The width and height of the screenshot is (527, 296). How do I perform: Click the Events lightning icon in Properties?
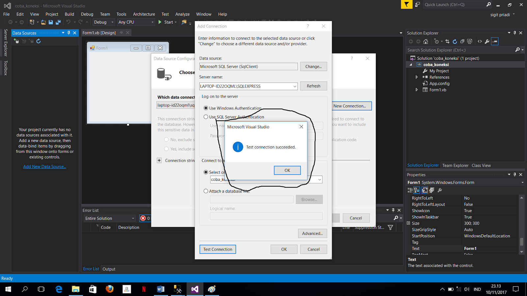432,190
